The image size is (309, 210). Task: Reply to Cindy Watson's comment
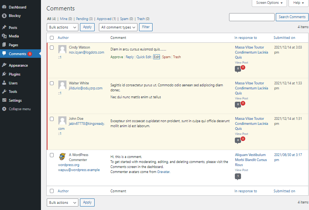130,57
